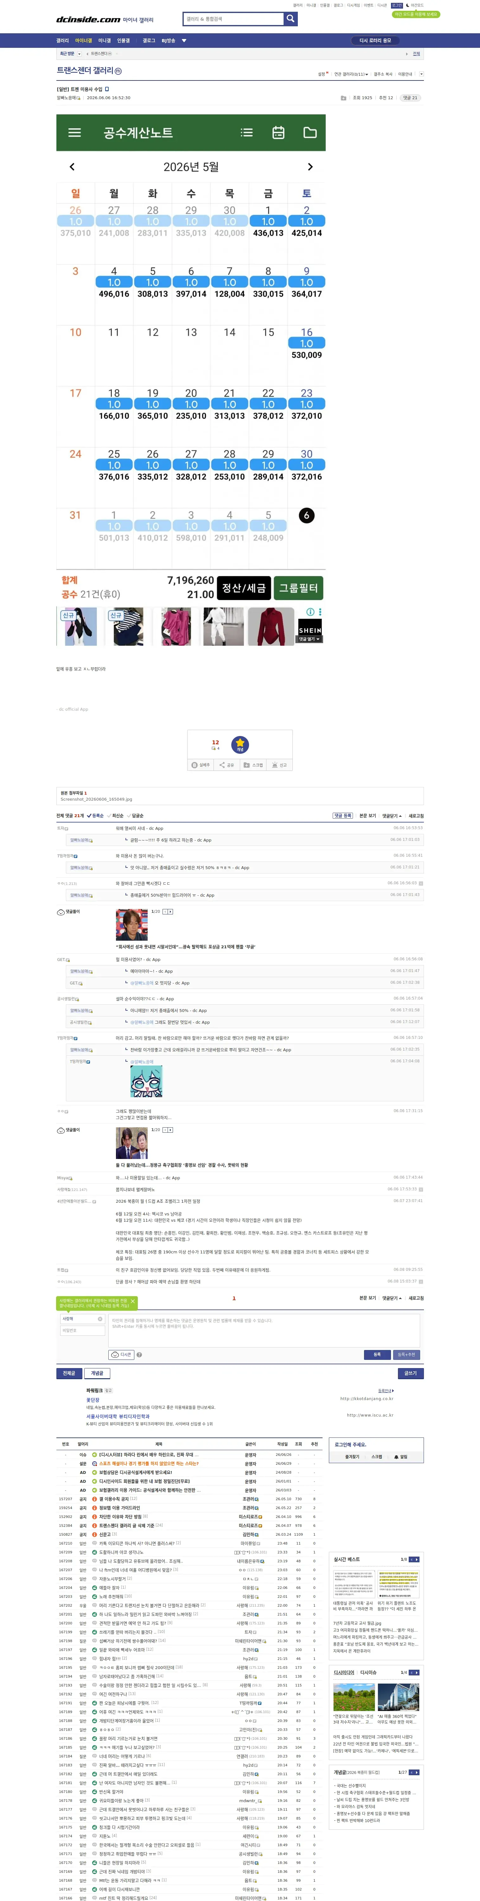Click the 등록+추천 button

pos(407,1355)
